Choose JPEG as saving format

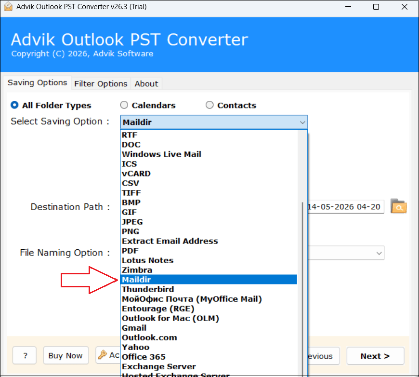tap(209, 222)
